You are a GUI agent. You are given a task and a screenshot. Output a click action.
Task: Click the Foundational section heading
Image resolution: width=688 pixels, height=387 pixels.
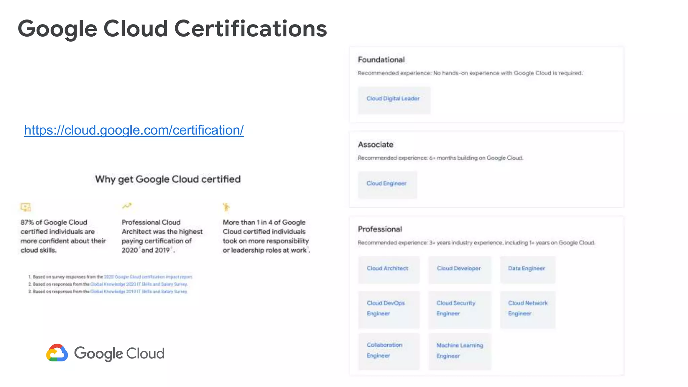point(381,60)
